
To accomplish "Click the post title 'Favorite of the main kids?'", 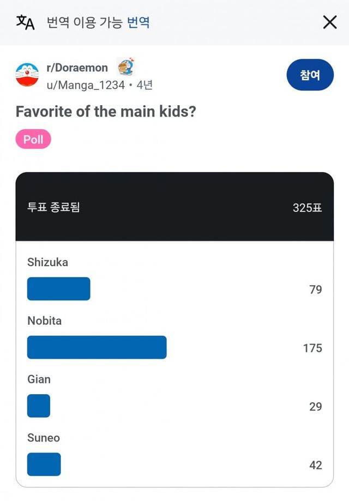I will (x=106, y=111).
